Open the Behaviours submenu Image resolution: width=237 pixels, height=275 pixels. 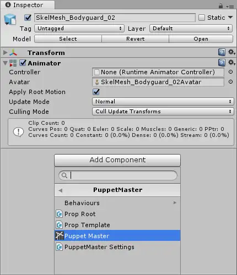[x=117, y=203]
